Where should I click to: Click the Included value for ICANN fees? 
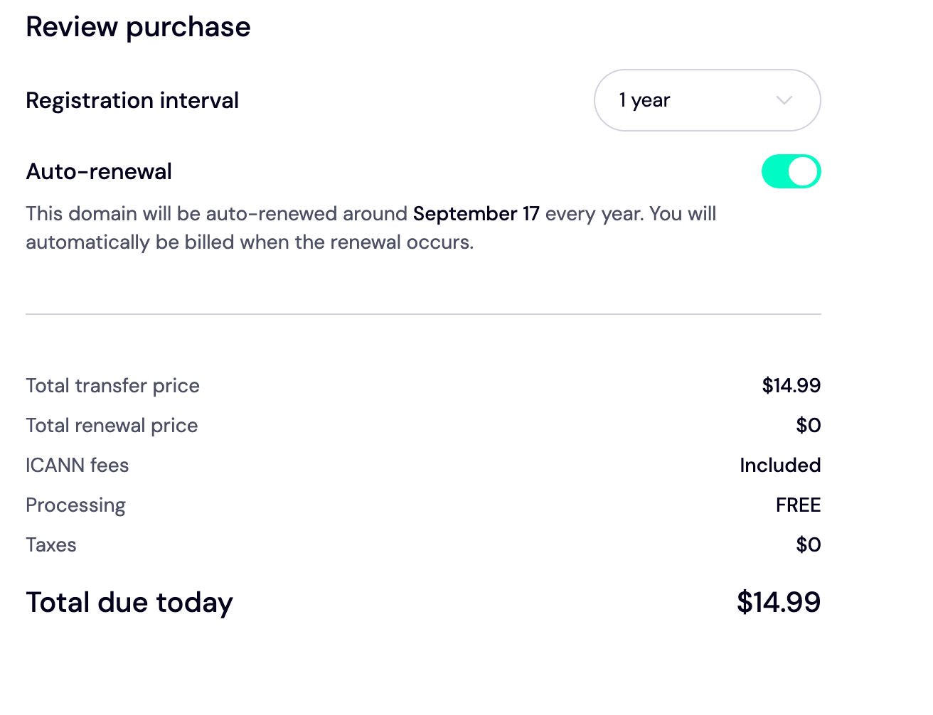[x=780, y=466]
